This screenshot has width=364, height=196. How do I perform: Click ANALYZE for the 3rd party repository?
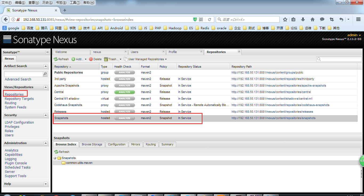(x=124, y=79)
